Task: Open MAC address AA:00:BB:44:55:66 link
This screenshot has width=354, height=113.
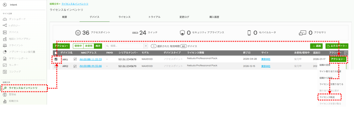Action: pos(91,66)
